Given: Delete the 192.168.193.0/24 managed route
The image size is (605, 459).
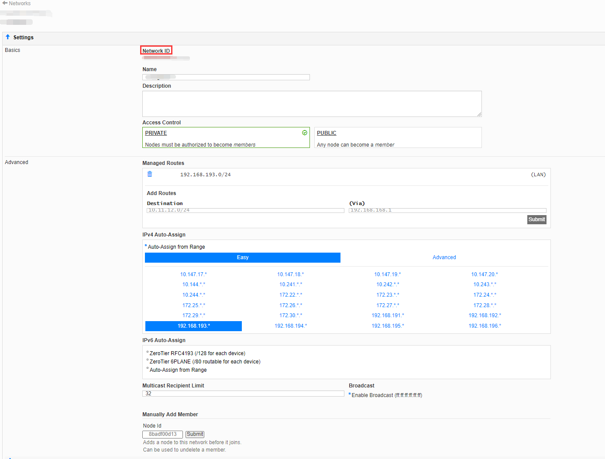Looking at the screenshot, I should click(150, 174).
